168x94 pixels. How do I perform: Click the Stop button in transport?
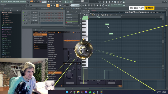click(37, 2)
